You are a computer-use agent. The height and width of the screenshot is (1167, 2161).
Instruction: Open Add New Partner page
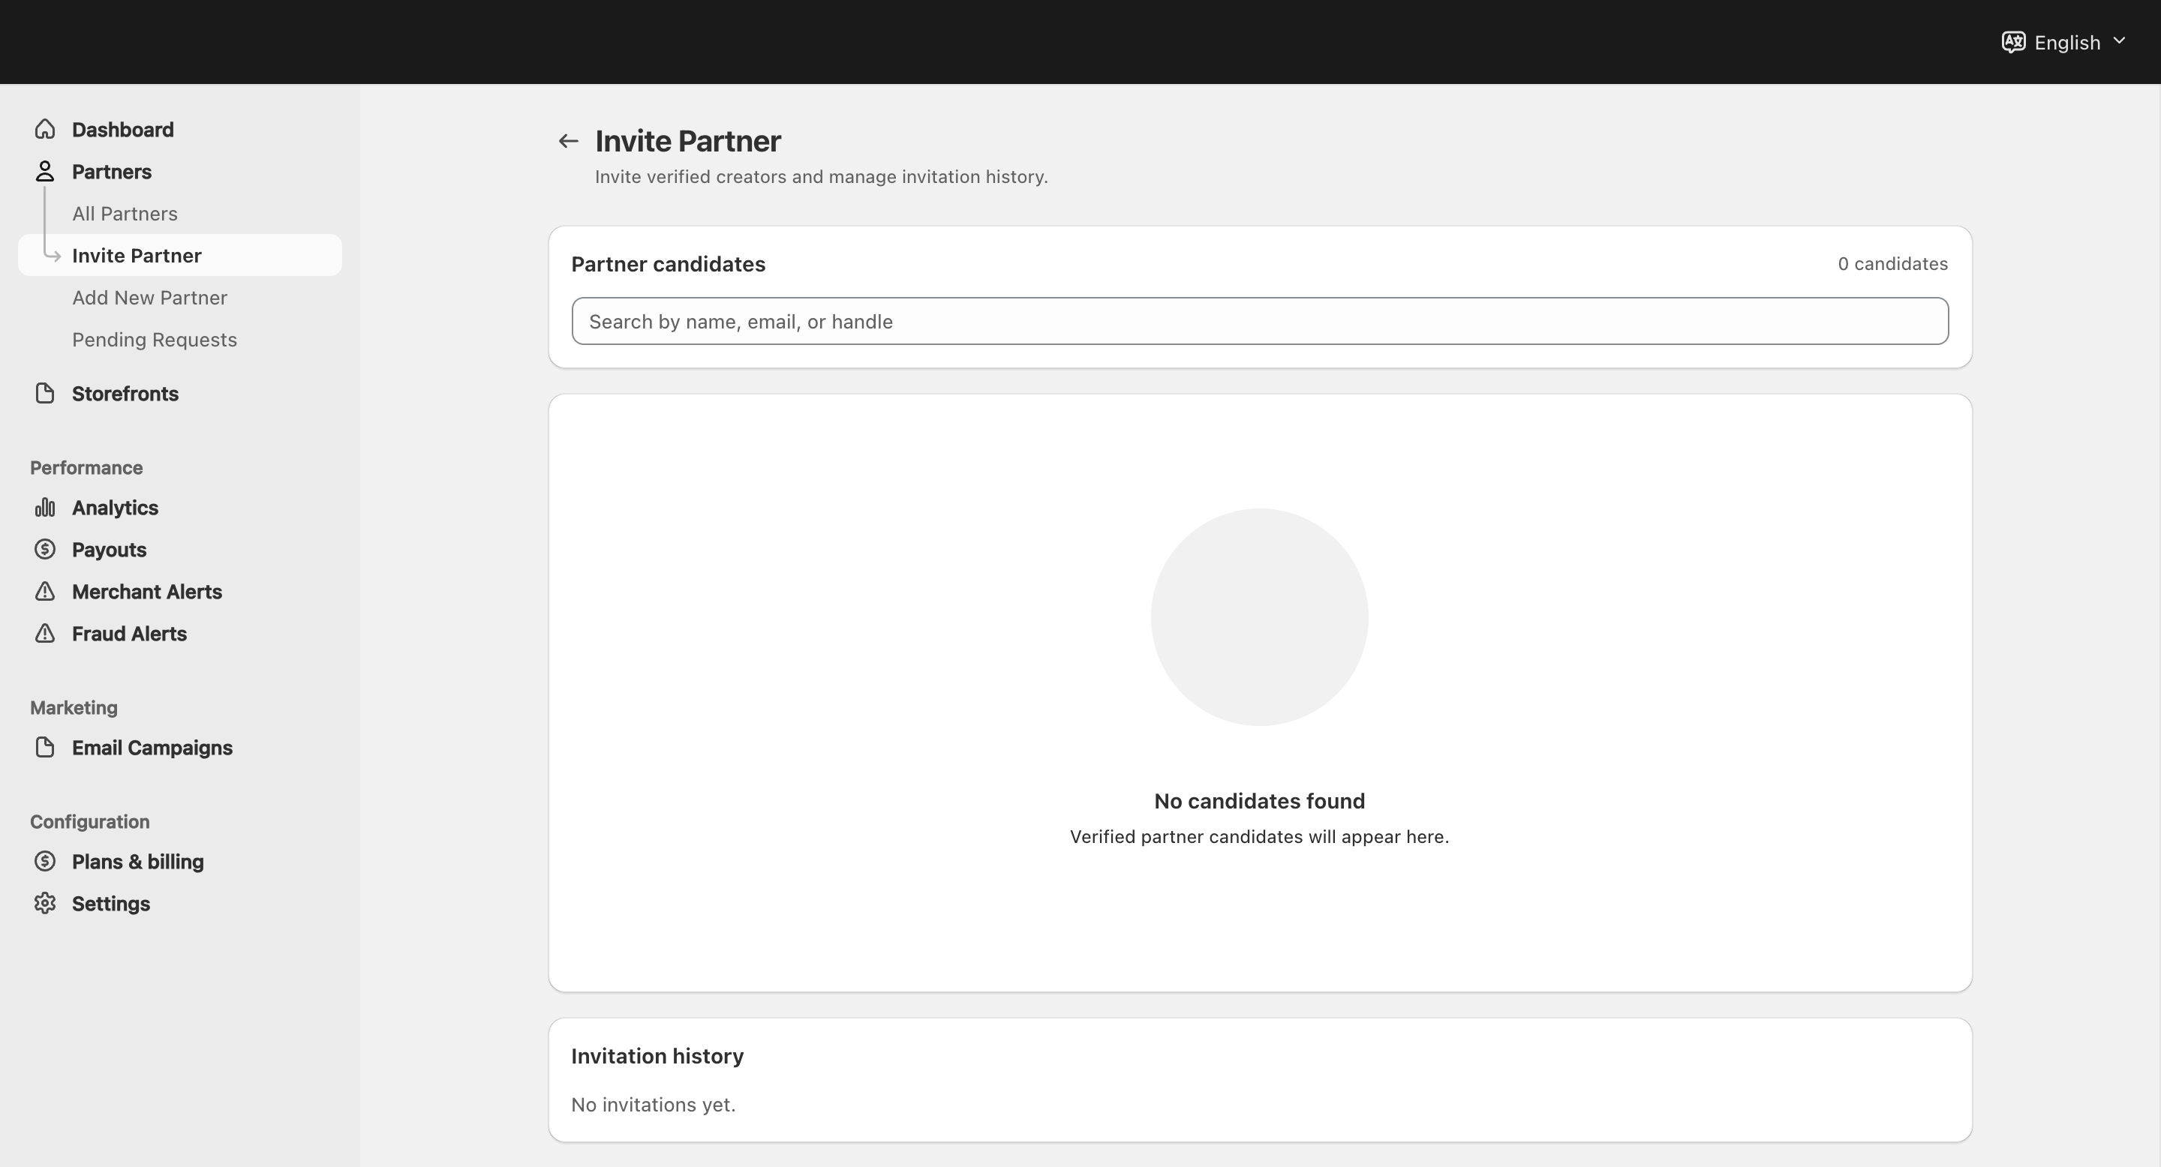pyautogui.click(x=149, y=297)
